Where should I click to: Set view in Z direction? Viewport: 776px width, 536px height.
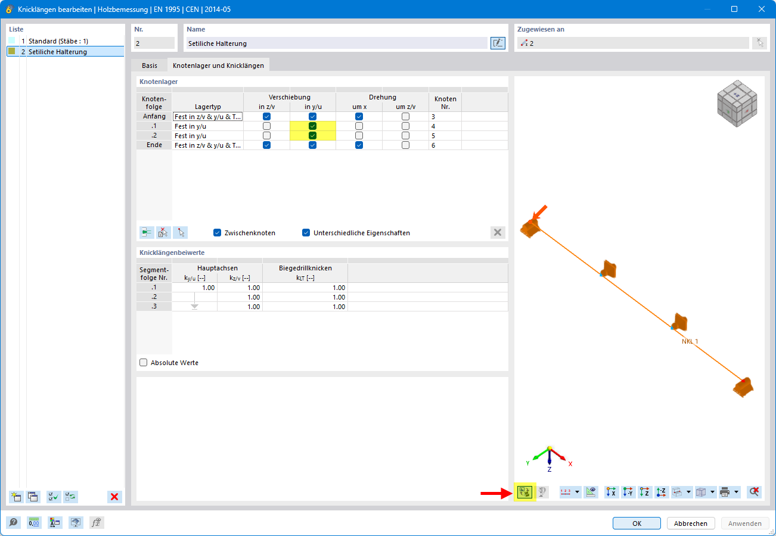645,492
